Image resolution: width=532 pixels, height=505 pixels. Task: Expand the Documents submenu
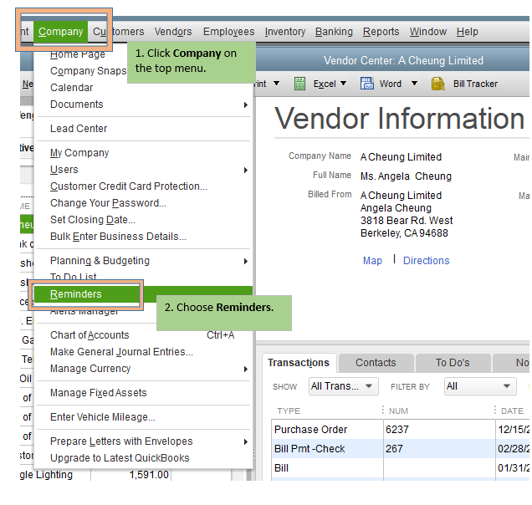point(246,105)
